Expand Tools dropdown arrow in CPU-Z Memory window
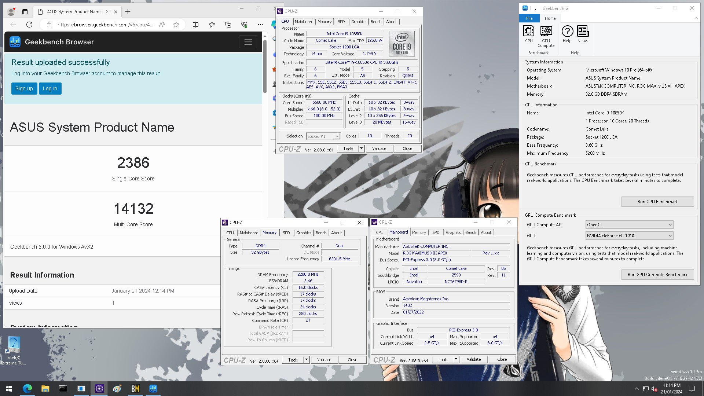Screen dimensions: 704x396 pyautogui.click(x=306, y=360)
